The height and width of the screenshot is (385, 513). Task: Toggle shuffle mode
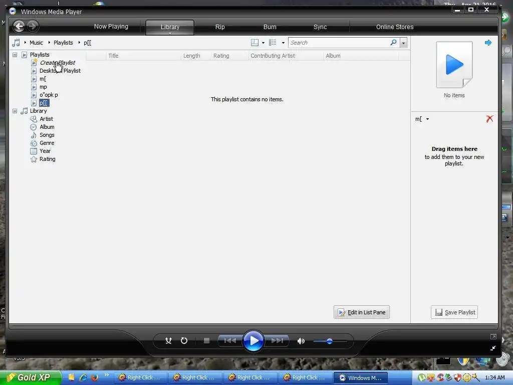click(x=168, y=341)
